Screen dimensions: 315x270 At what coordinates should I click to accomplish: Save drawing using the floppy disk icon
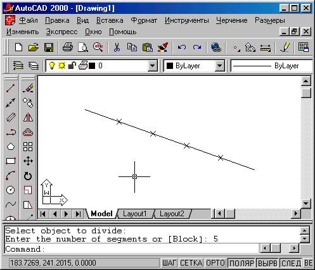tap(49, 47)
